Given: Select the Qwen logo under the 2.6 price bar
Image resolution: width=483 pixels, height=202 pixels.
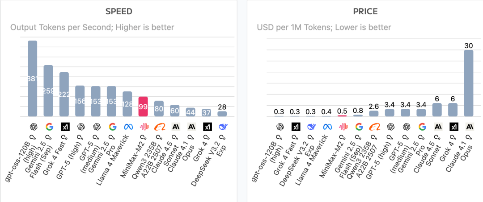Looking at the screenshot, I should tap(374, 127).
